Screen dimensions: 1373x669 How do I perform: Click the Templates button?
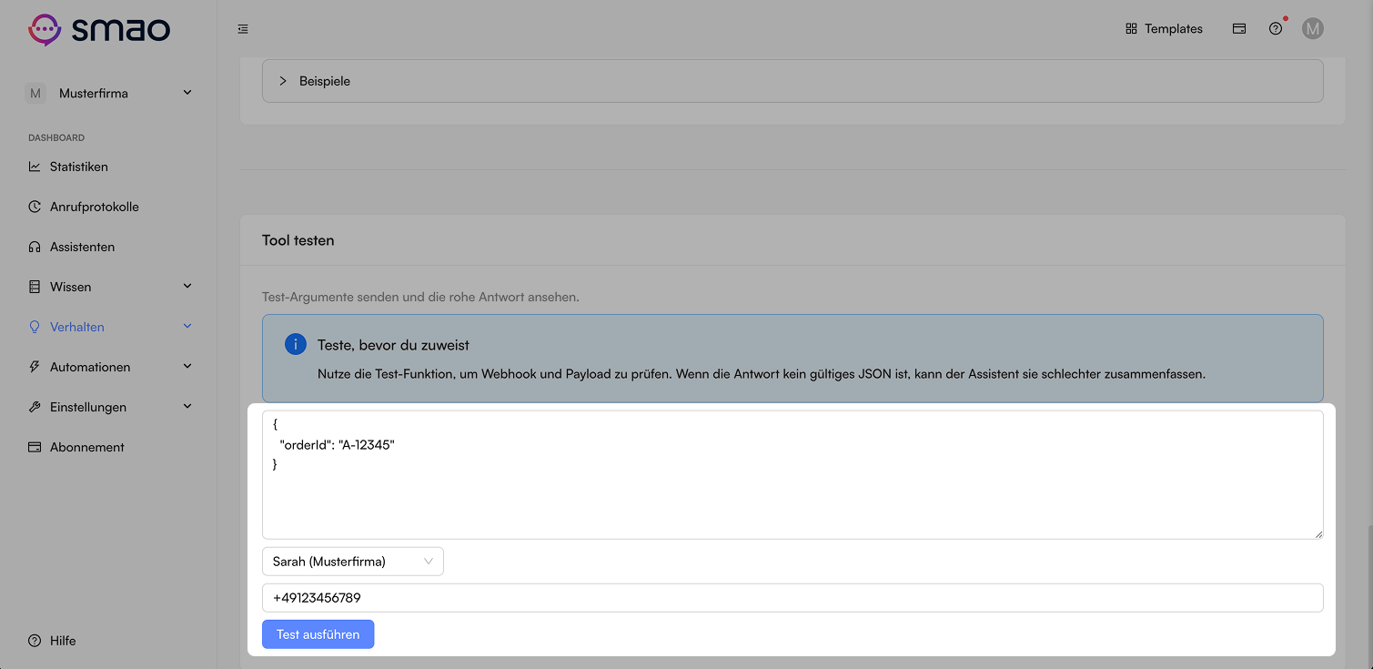(1164, 29)
